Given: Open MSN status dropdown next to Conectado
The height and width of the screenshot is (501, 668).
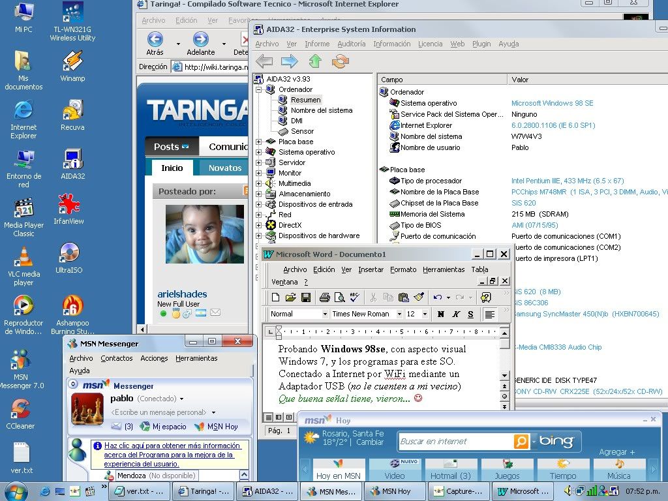Looking at the screenshot, I should [x=181, y=399].
